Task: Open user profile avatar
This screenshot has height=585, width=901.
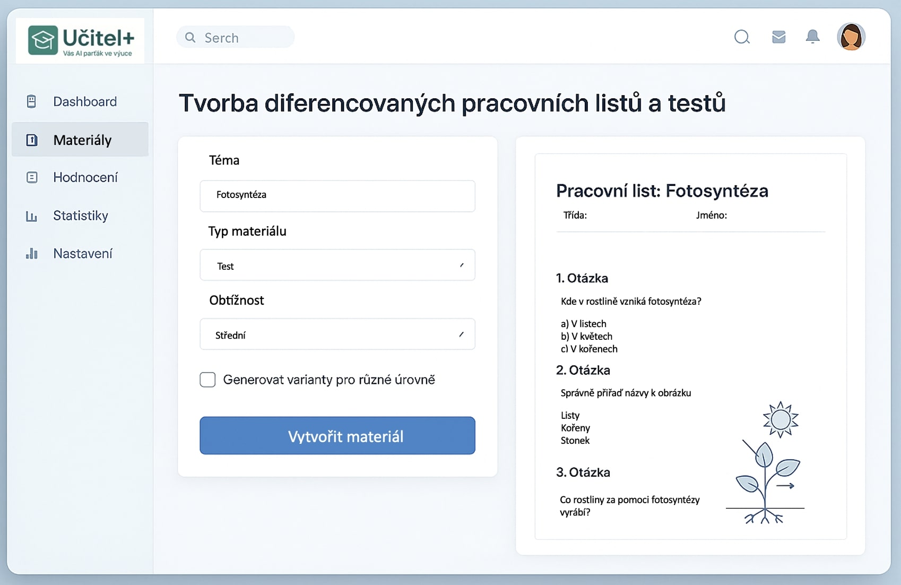Action: pos(851,37)
